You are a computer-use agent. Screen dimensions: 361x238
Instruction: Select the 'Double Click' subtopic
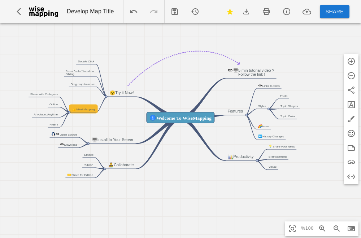86,61
